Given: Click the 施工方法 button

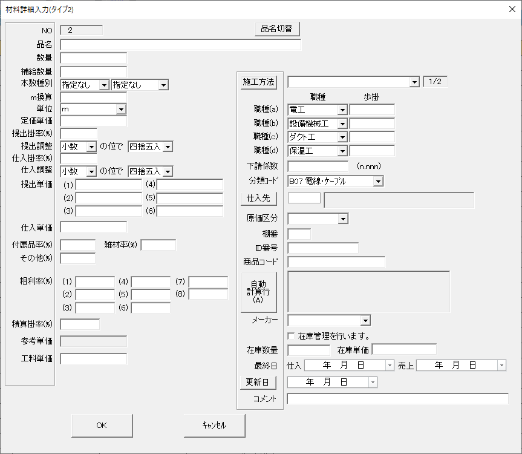Looking at the screenshot, I should click(x=258, y=82).
